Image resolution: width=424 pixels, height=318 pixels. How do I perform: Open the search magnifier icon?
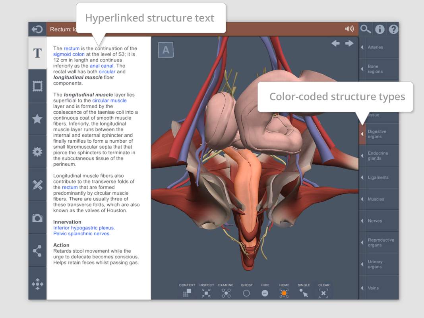click(x=366, y=29)
